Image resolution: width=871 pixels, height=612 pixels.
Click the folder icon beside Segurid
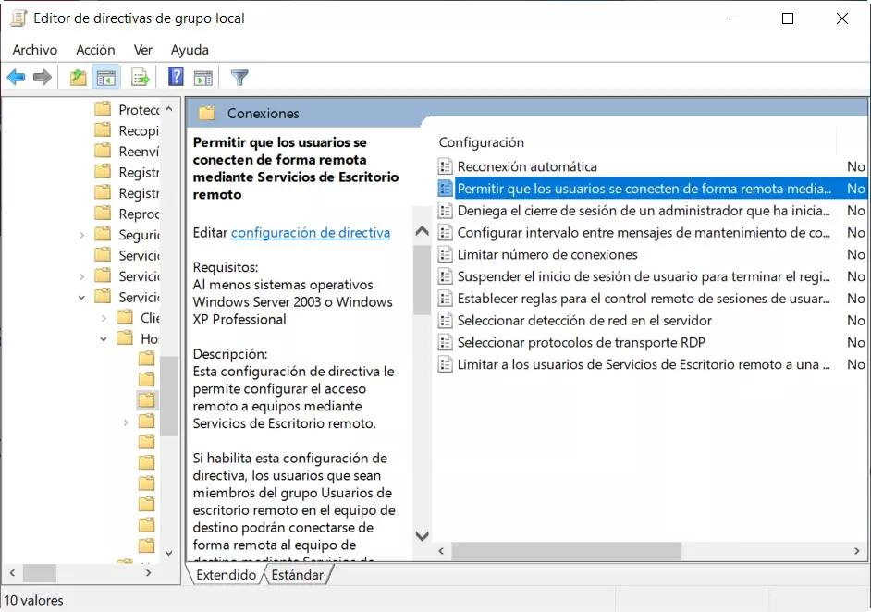[x=103, y=234]
